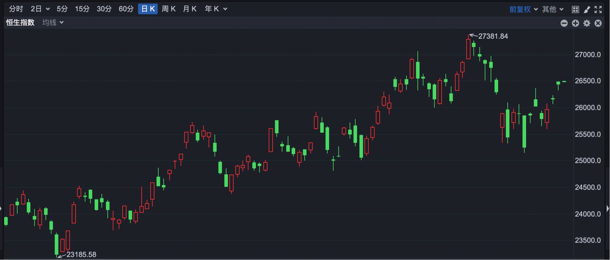Open chart settings gear
This screenshot has width=610, height=260.
pos(587,23)
